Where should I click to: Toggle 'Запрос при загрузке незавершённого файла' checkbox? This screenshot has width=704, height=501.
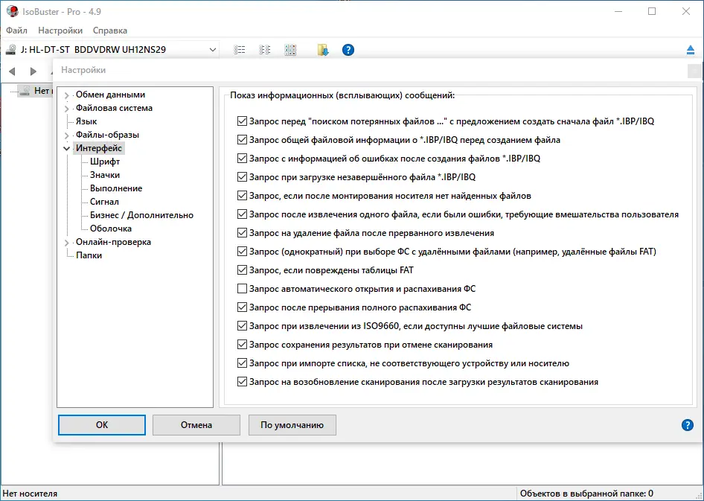tap(242, 177)
